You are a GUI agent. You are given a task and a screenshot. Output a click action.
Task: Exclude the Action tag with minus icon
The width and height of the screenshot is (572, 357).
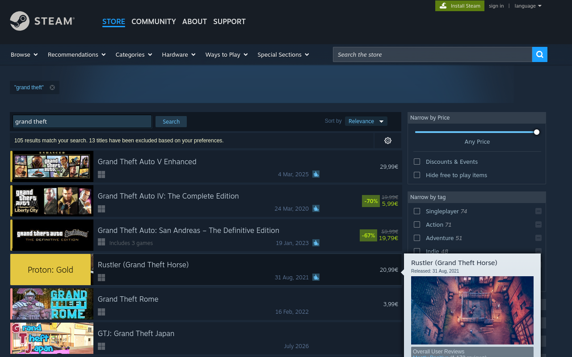(x=538, y=224)
